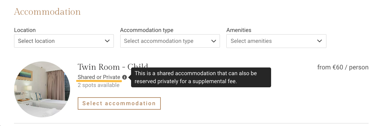The height and width of the screenshot is (126, 375).
Task: Click the chevron arrow in Select location
Action: click(x=107, y=41)
